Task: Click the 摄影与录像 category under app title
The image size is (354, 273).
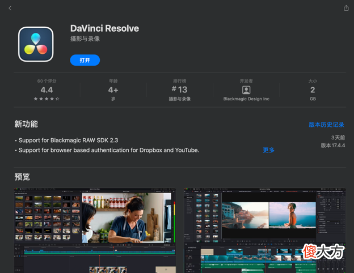Action: tap(85, 39)
